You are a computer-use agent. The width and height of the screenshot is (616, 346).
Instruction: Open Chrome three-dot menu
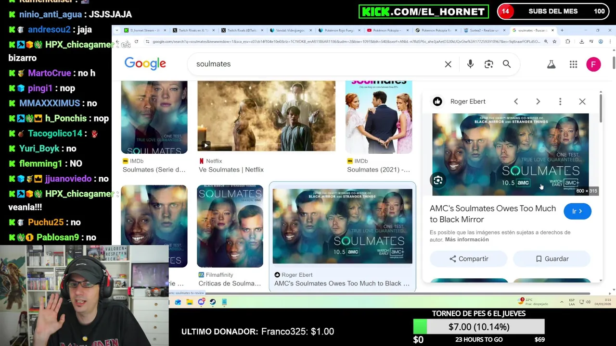point(610,42)
